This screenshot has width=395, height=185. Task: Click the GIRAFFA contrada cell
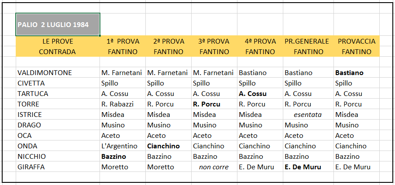coord(58,167)
